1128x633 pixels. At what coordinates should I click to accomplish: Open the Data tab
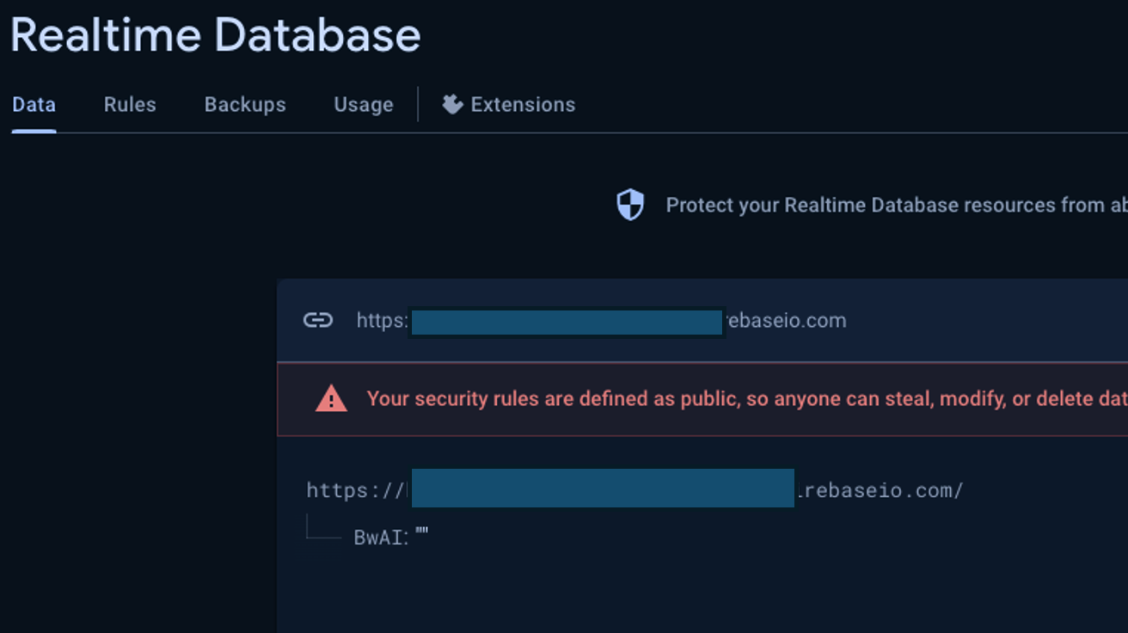click(x=34, y=105)
